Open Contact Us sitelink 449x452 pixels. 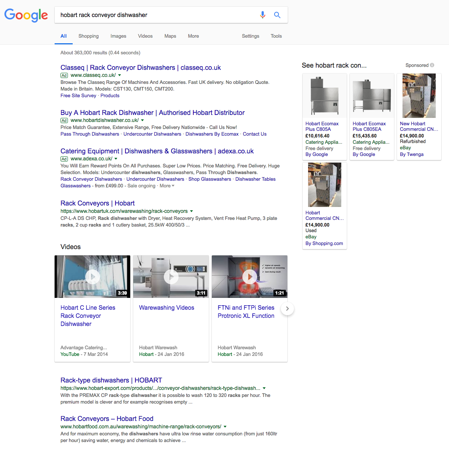[255, 134]
